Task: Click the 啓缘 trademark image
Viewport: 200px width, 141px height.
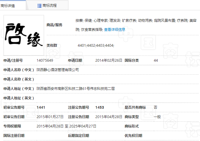Action: click(x=24, y=35)
